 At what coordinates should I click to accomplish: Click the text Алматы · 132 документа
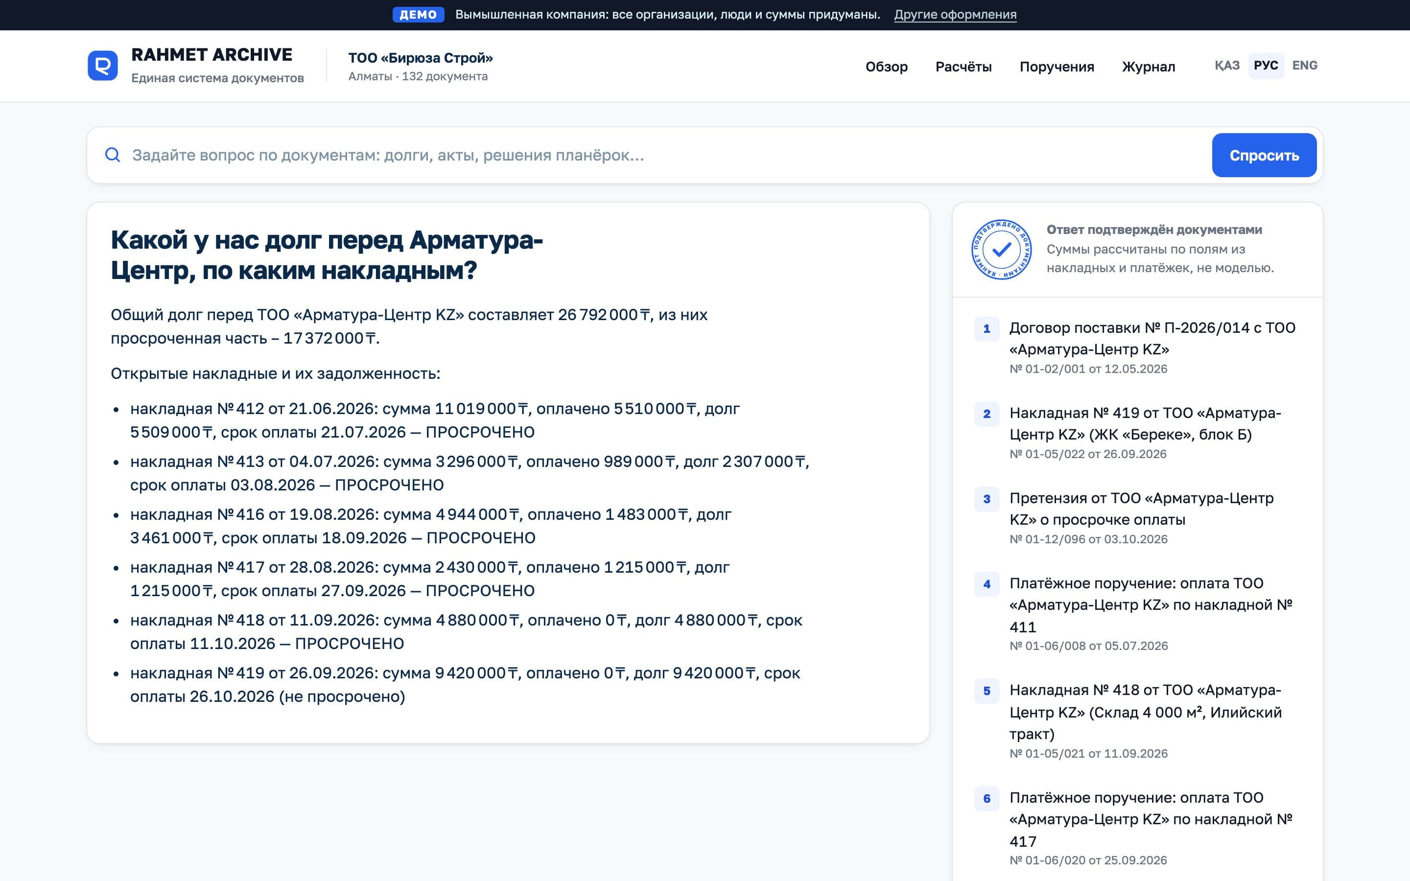point(418,76)
